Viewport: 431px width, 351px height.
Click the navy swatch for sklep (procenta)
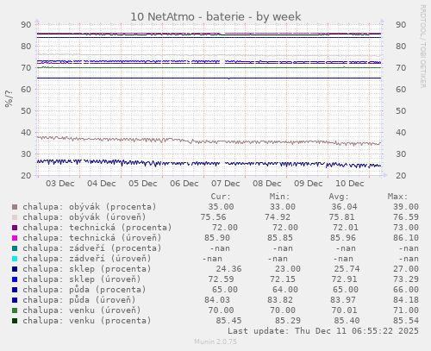pos(15,269)
